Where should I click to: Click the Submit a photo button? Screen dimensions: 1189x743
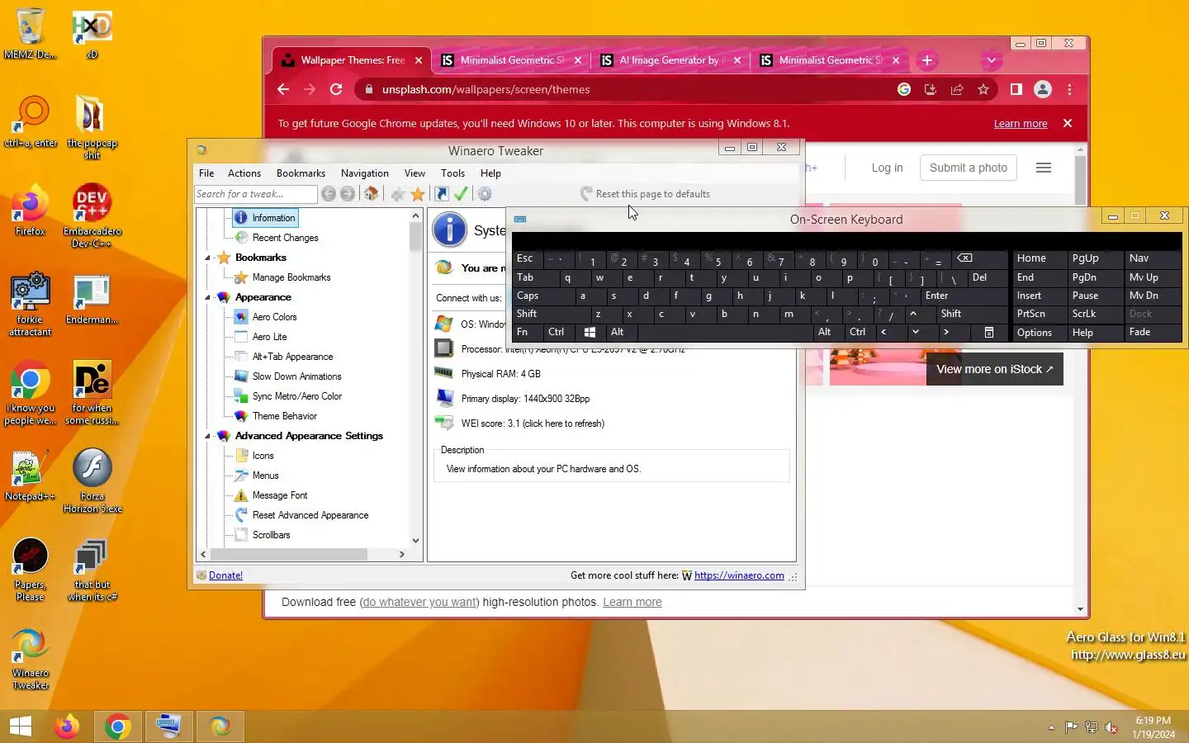pyautogui.click(x=969, y=168)
